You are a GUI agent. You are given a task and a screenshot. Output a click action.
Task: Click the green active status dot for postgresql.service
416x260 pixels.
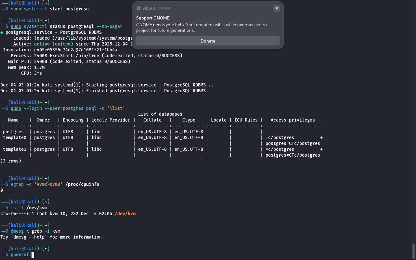pyautogui.click(x=2, y=32)
